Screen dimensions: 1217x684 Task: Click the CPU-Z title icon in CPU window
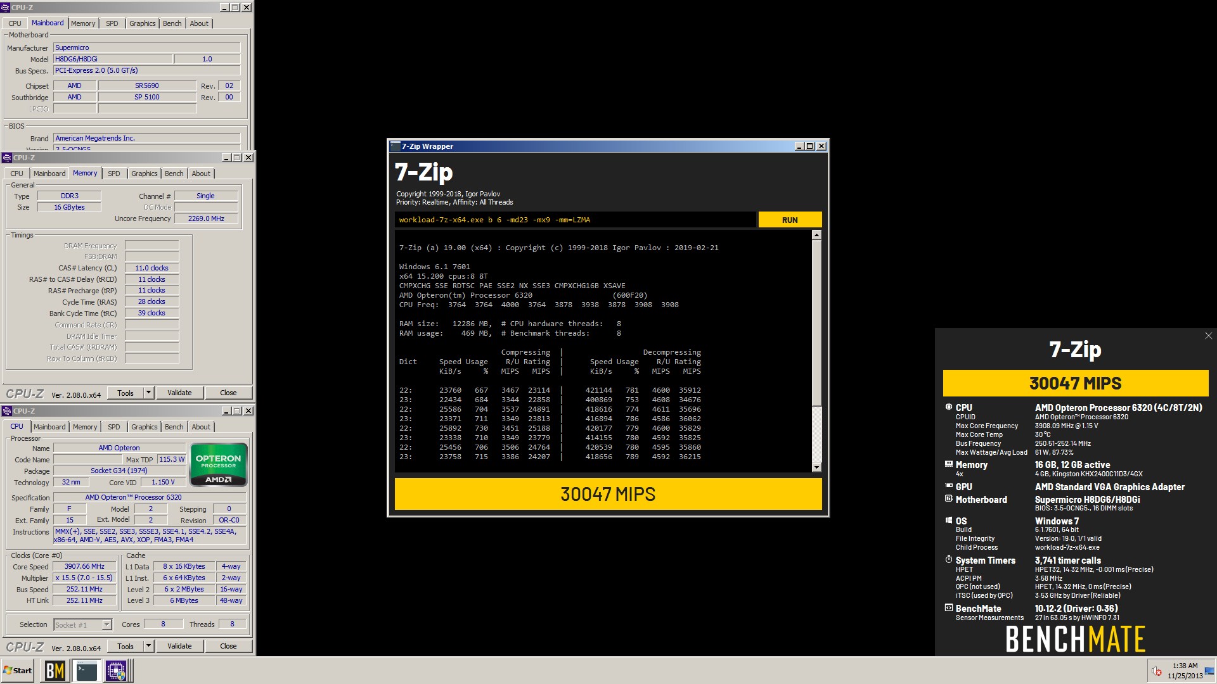pyautogui.click(x=7, y=411)
